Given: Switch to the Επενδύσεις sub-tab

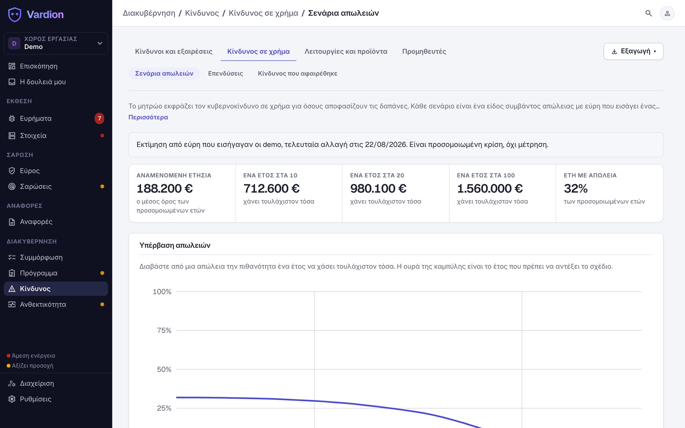Looking at the screenshot, I should 225,74.
